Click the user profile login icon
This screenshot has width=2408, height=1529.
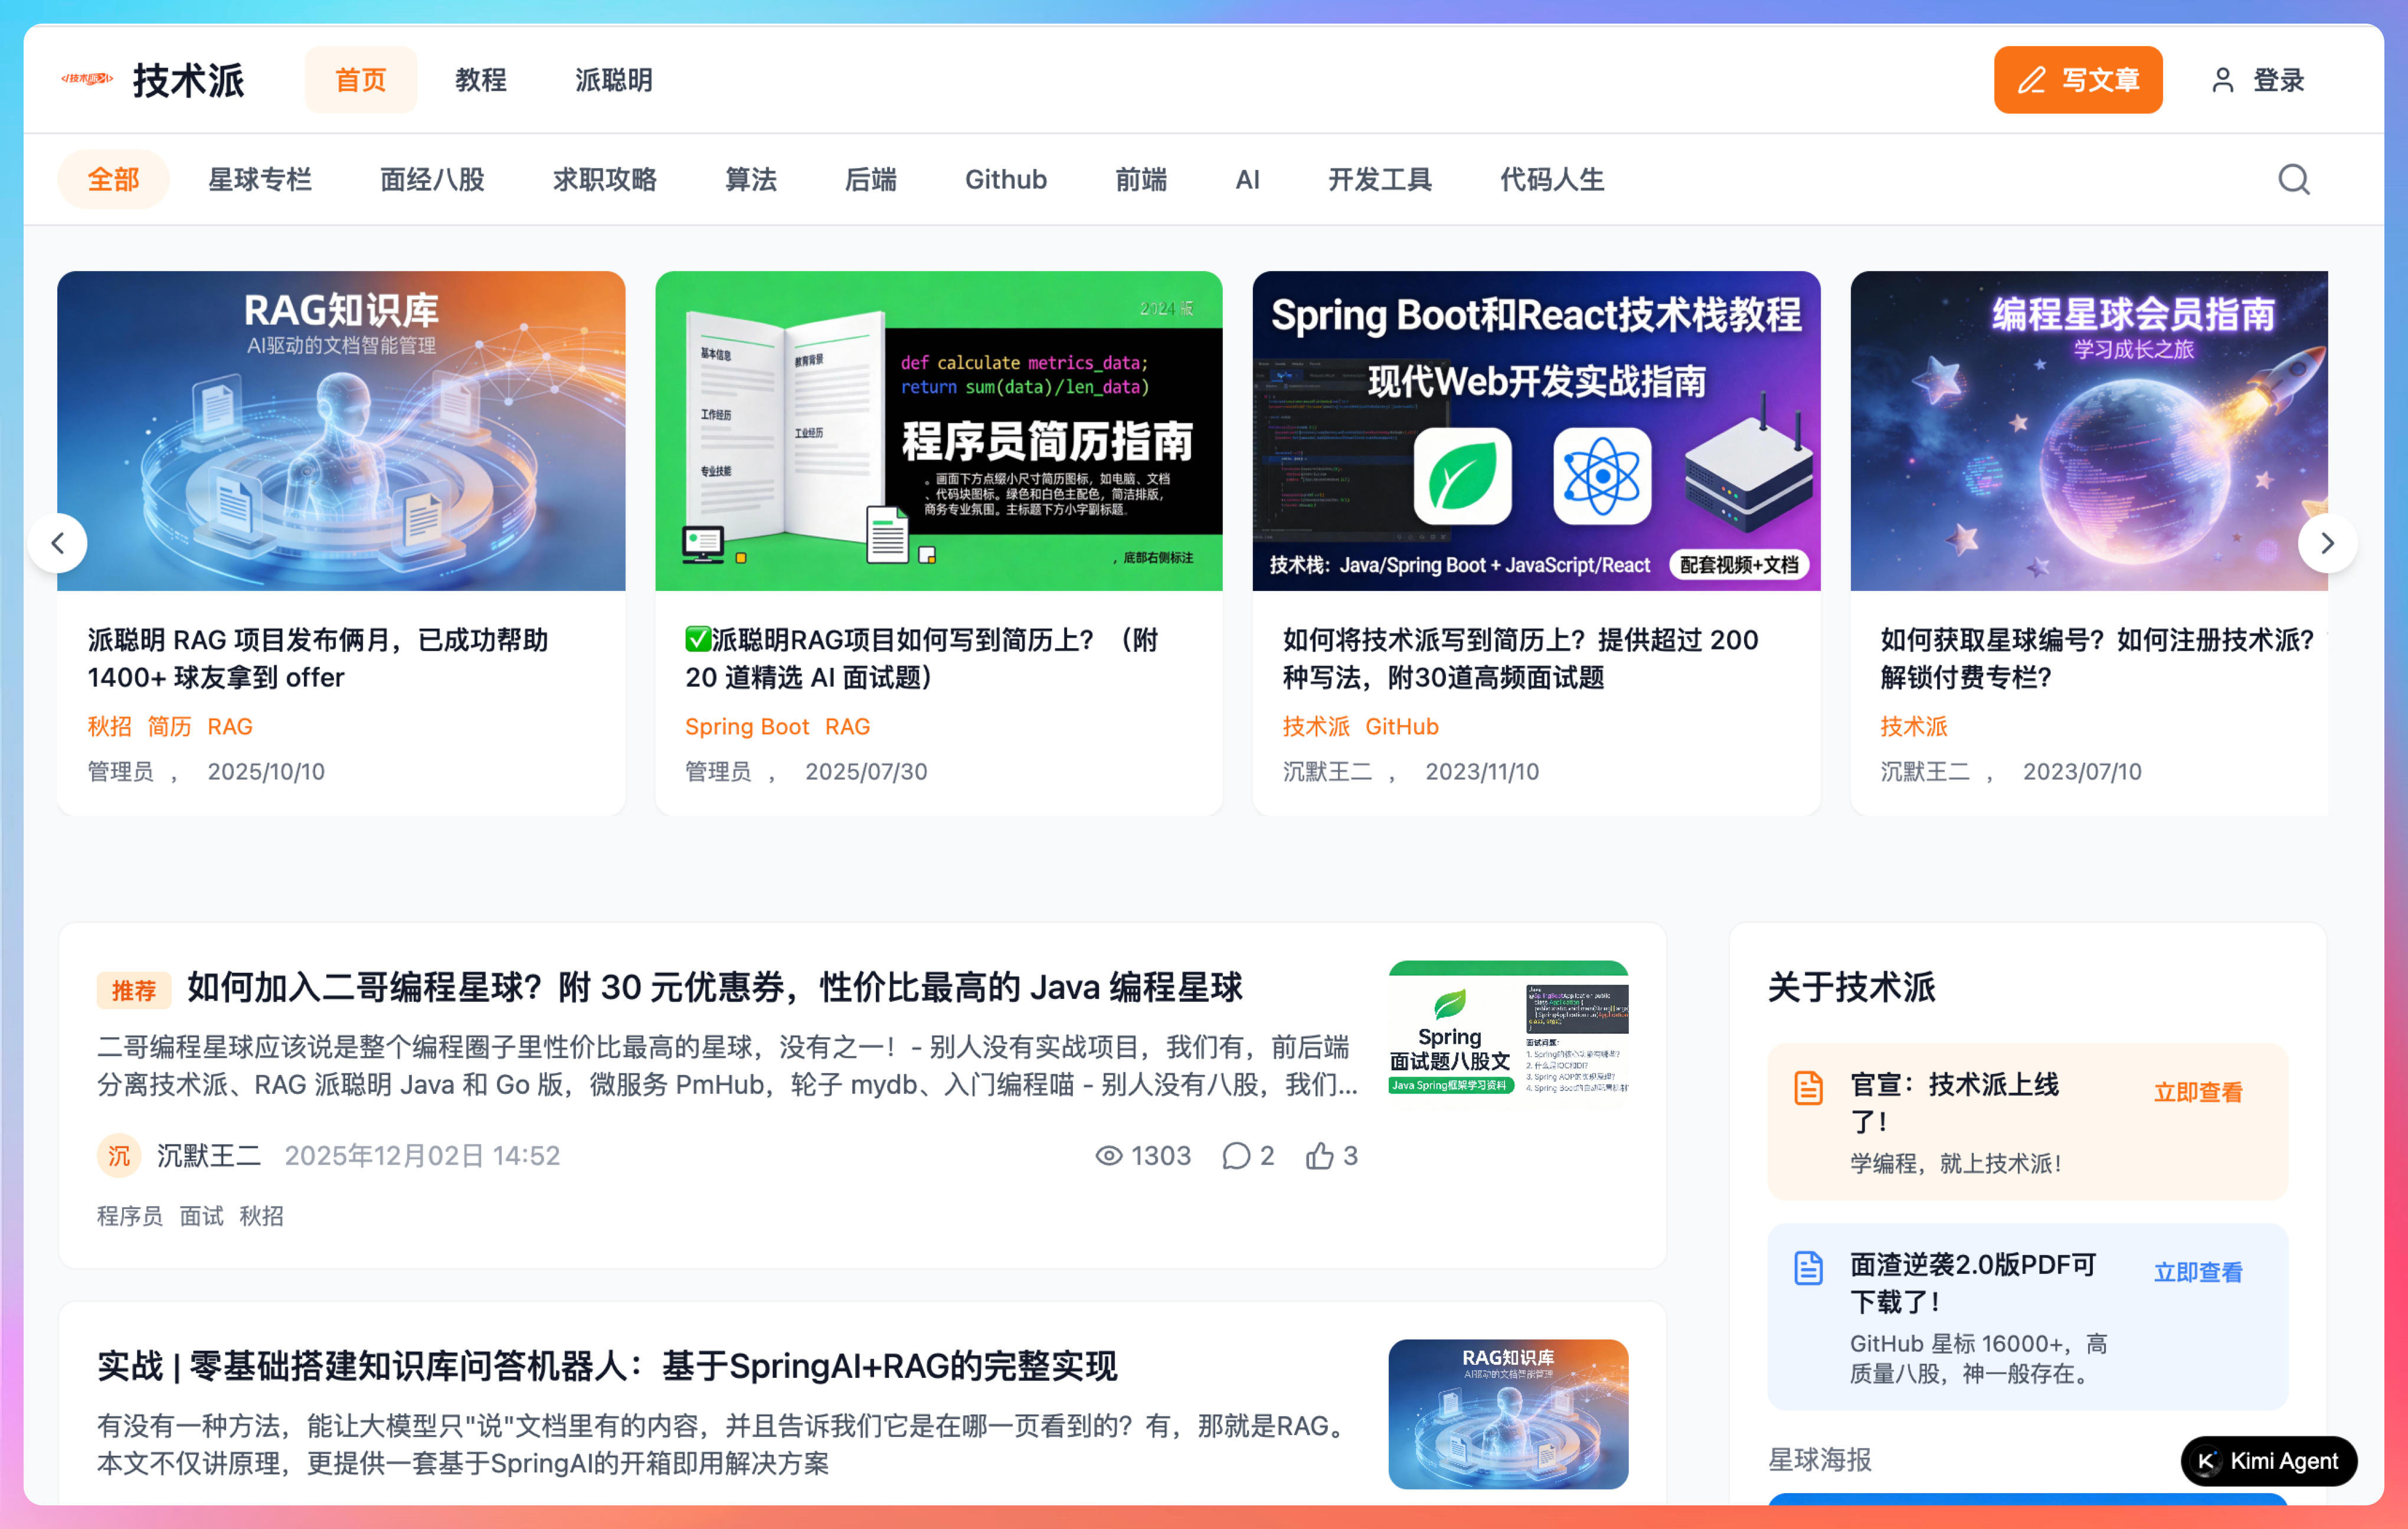click(2222, 80)
